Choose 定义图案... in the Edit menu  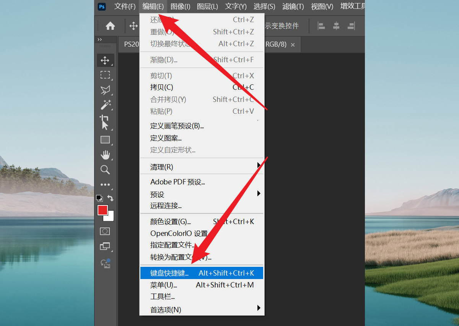pos(202,138)
